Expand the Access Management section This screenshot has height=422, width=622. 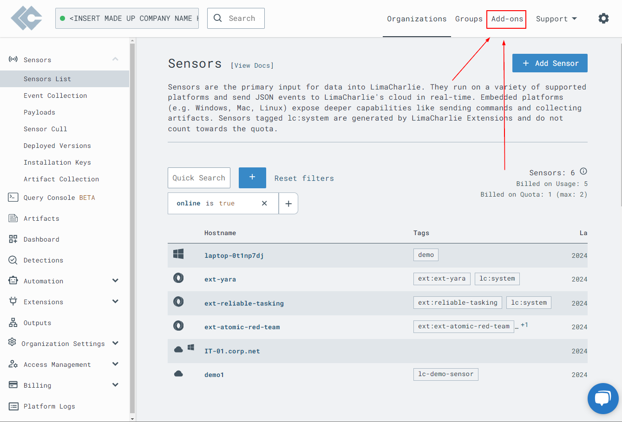click(x=115, y=364)
